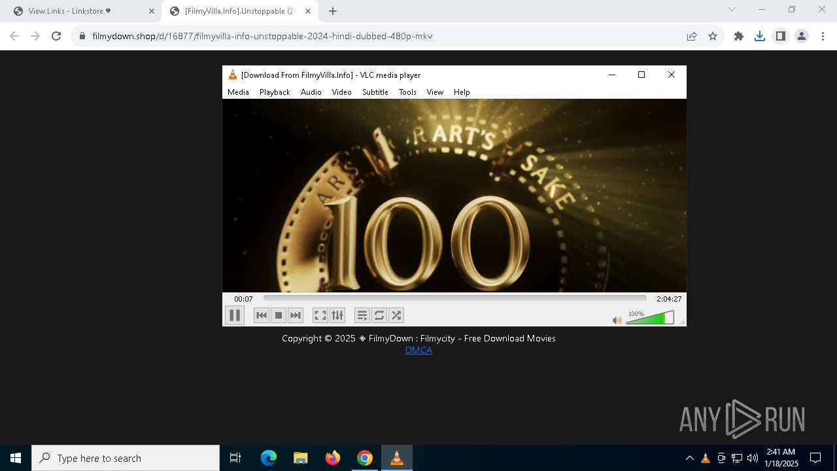Click elapsed time 00:07
837x471 pixels.
click(x=243, y=299)
